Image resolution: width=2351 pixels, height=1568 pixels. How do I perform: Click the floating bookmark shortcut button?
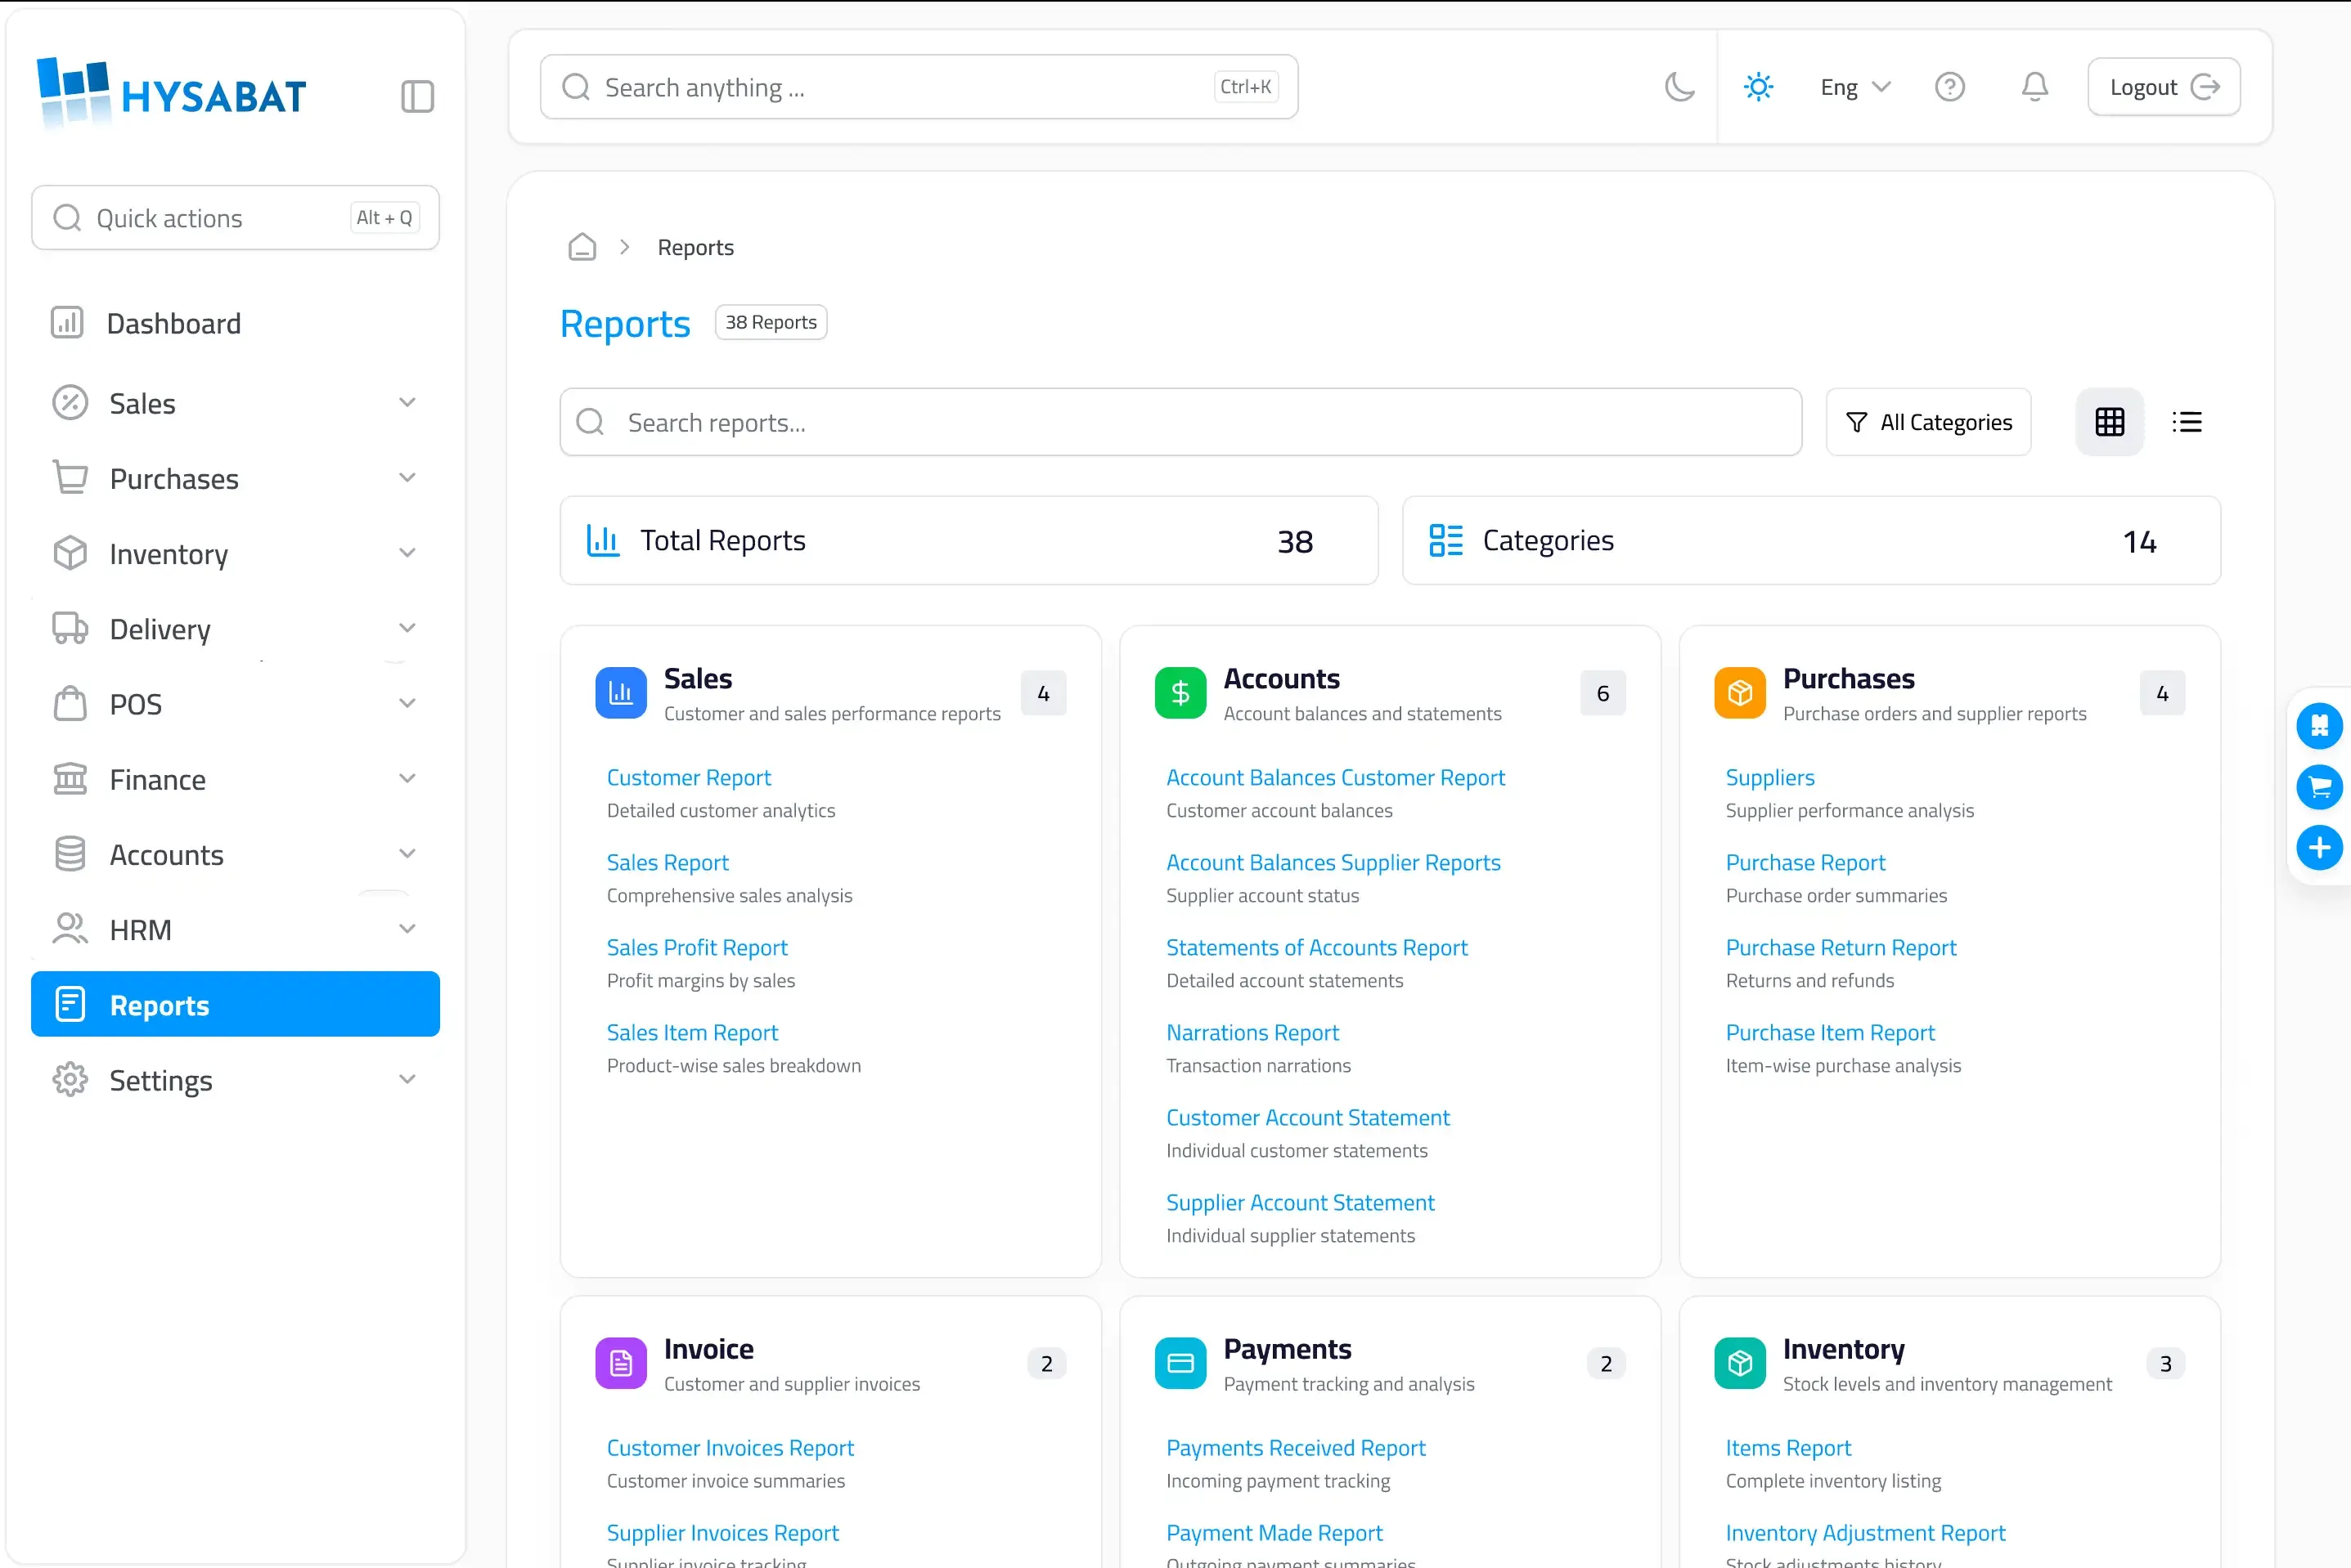point(2318,726)
